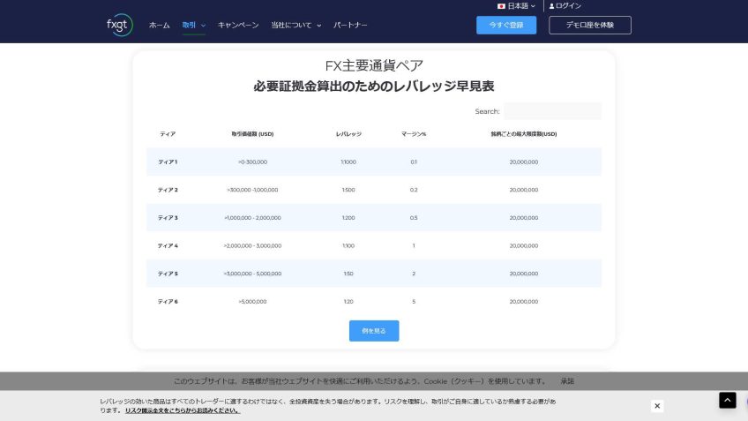Image resolution: width=748 pixels, height=421 pixels.
Task: Click the user login icon
Action: 552,6
